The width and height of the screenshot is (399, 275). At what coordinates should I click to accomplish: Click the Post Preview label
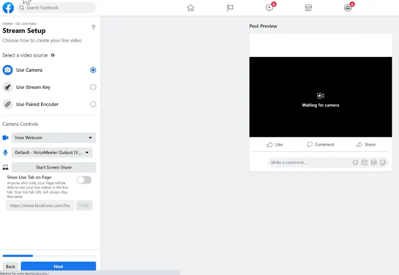[x=263, y=26]
